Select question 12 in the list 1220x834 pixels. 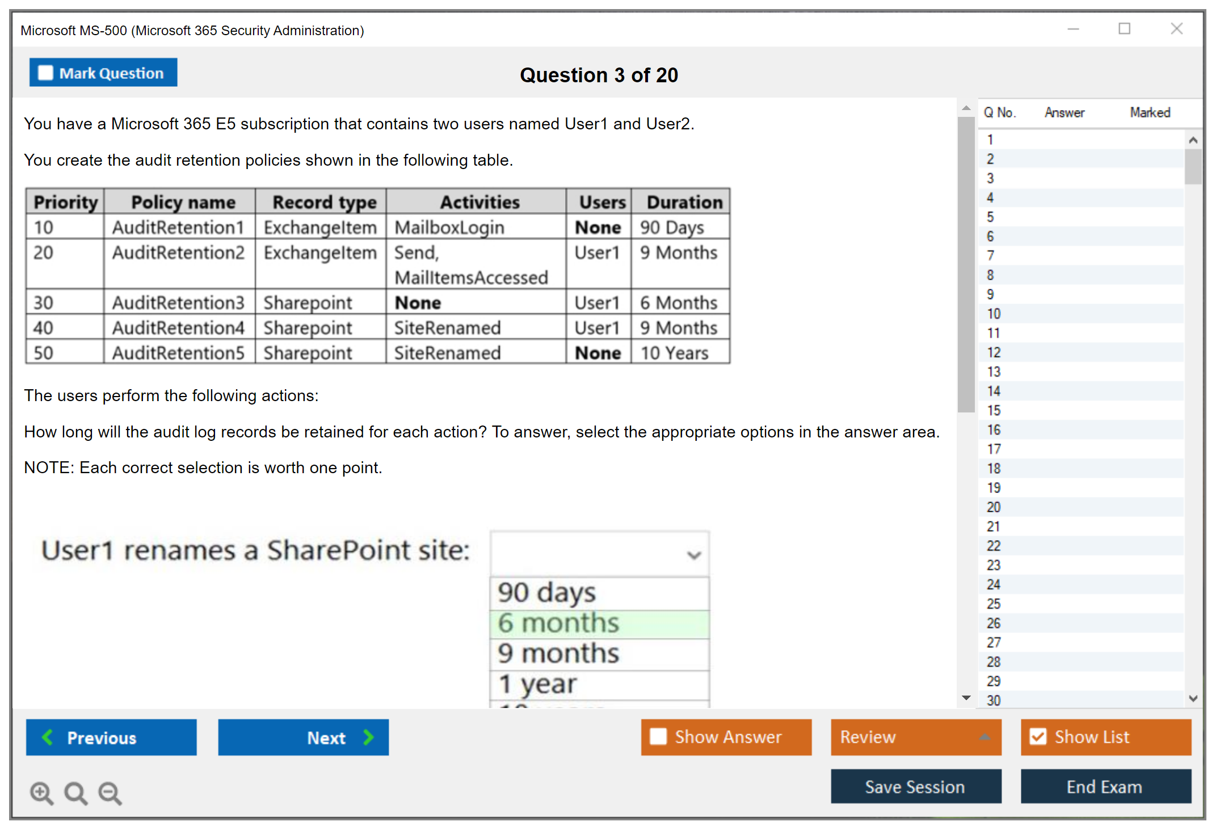[994, 352]
